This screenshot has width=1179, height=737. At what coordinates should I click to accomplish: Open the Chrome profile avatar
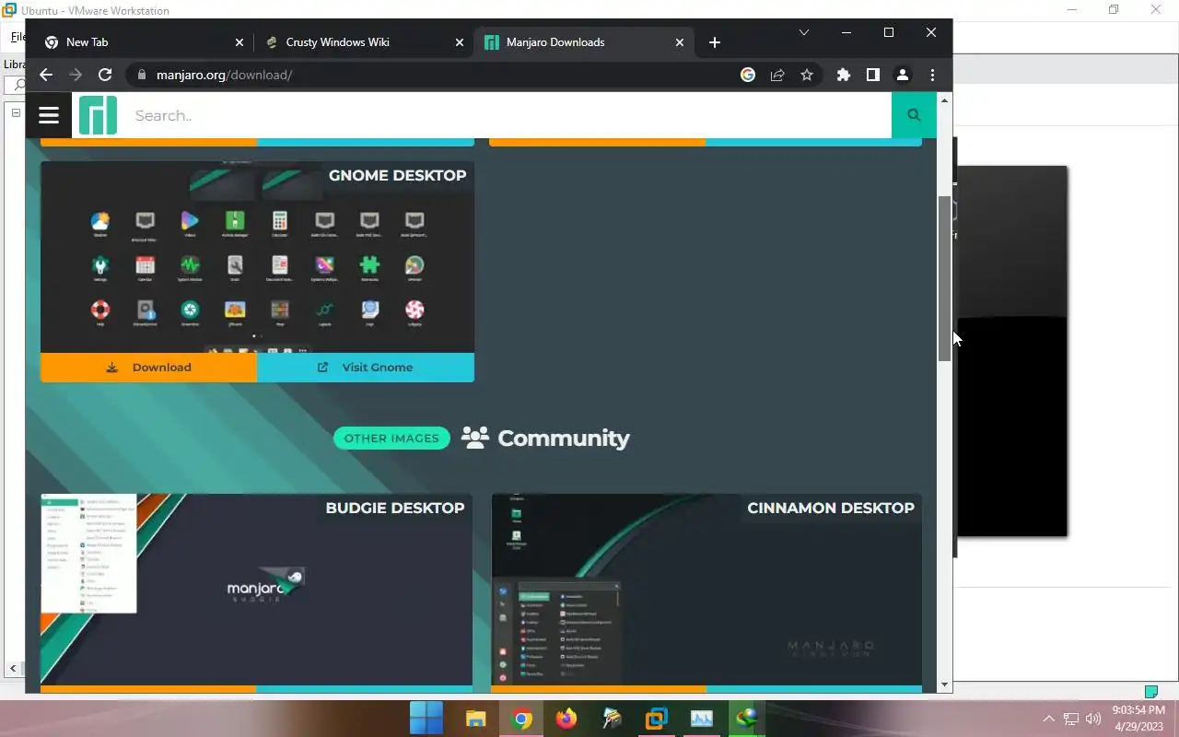tap(903, 75)
